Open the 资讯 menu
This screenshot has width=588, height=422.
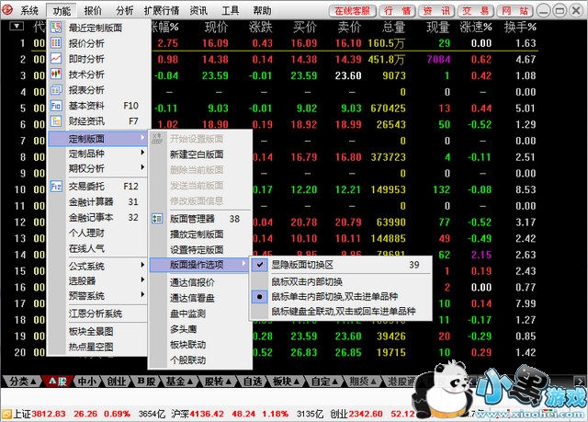[198, 10]
